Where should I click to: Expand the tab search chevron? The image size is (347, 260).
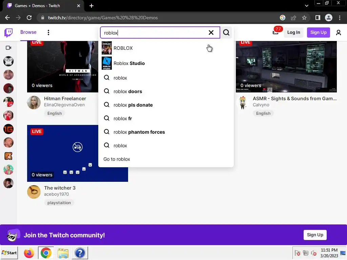(x=306, y=6)
